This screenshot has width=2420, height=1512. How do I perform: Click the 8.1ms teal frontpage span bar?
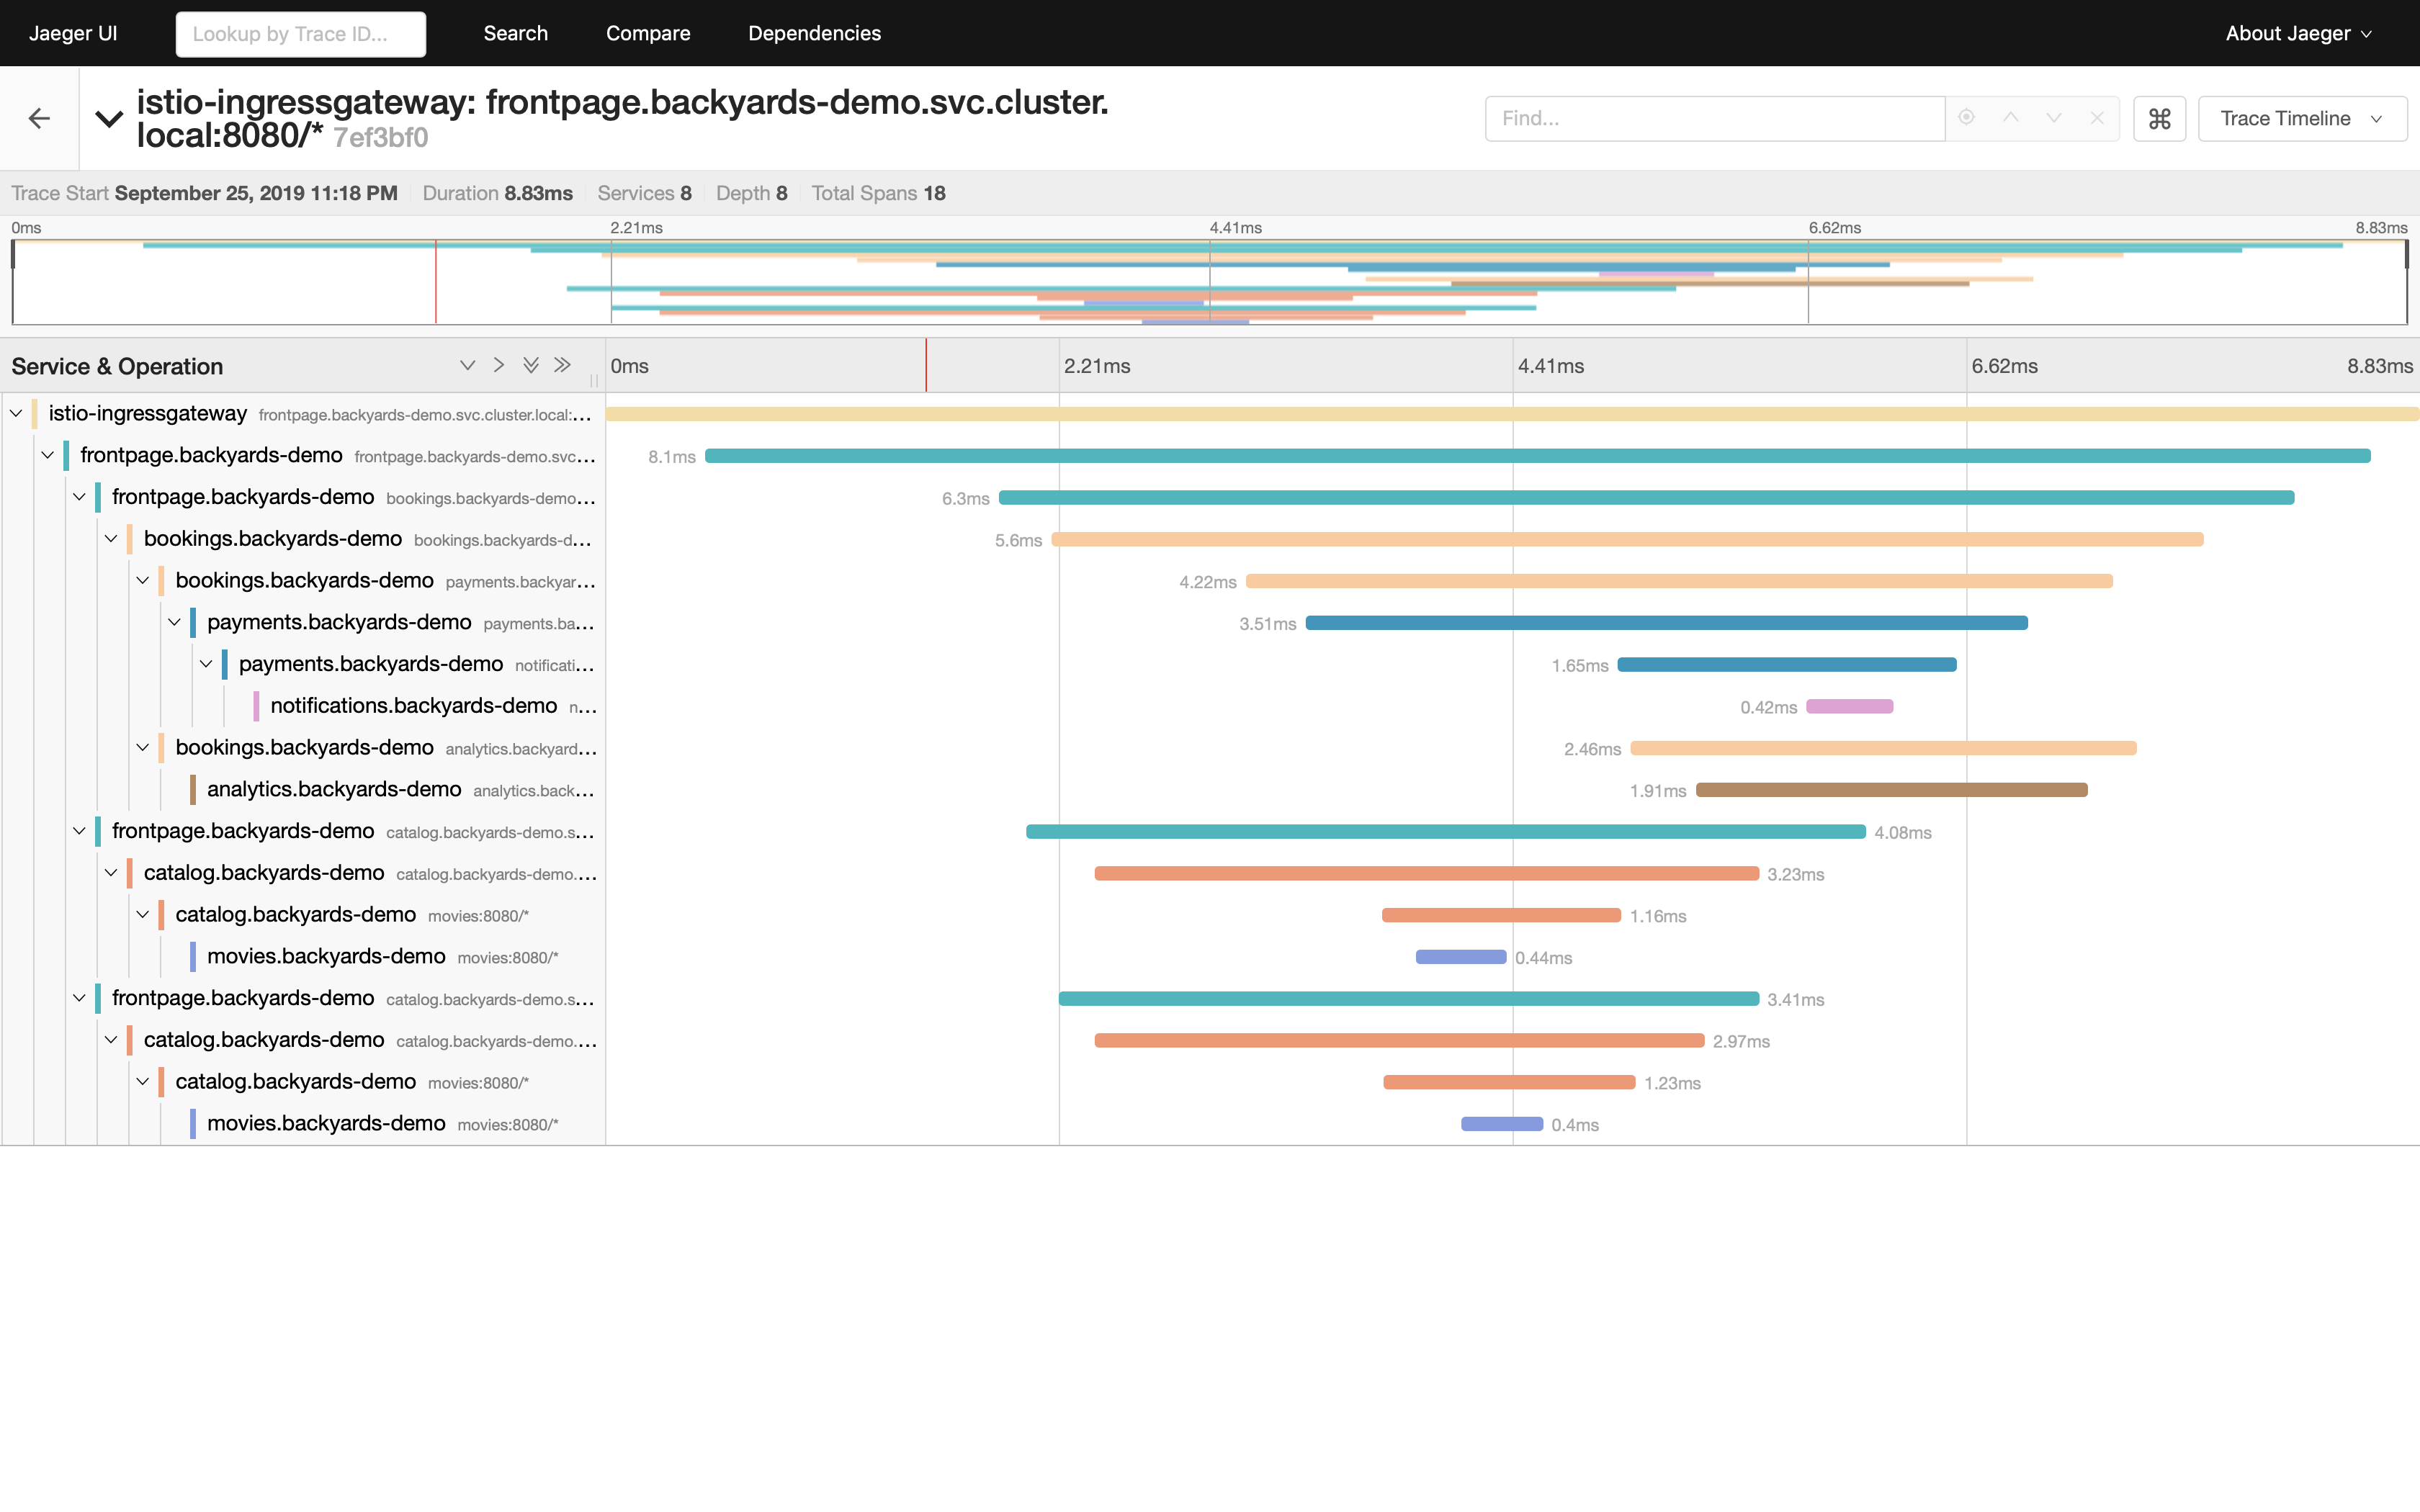(1538, 456)
